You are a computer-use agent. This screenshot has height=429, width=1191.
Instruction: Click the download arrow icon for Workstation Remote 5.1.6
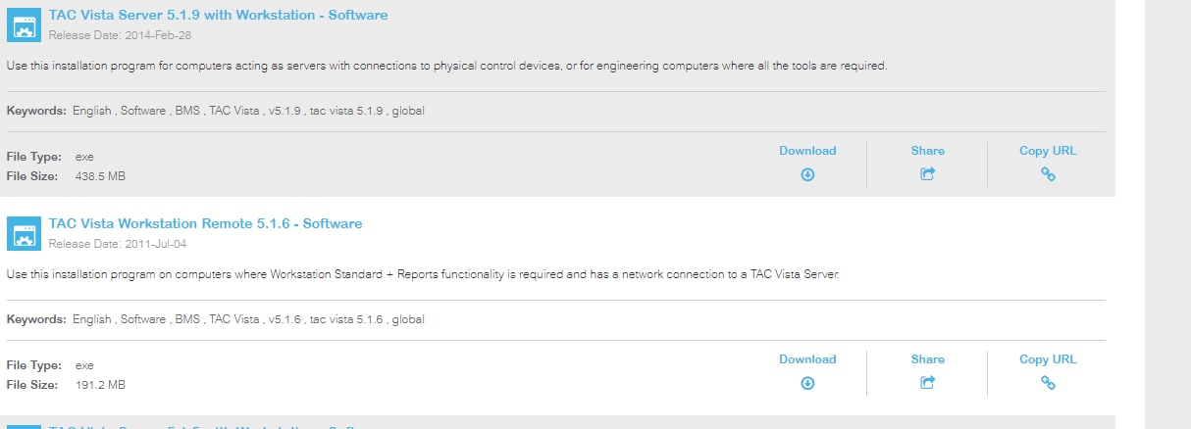pyautogui.click(x=807, y=383)
